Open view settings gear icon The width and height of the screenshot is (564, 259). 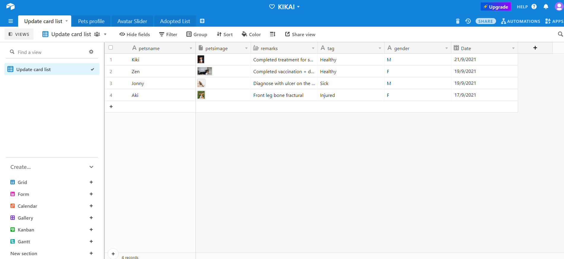91,52
